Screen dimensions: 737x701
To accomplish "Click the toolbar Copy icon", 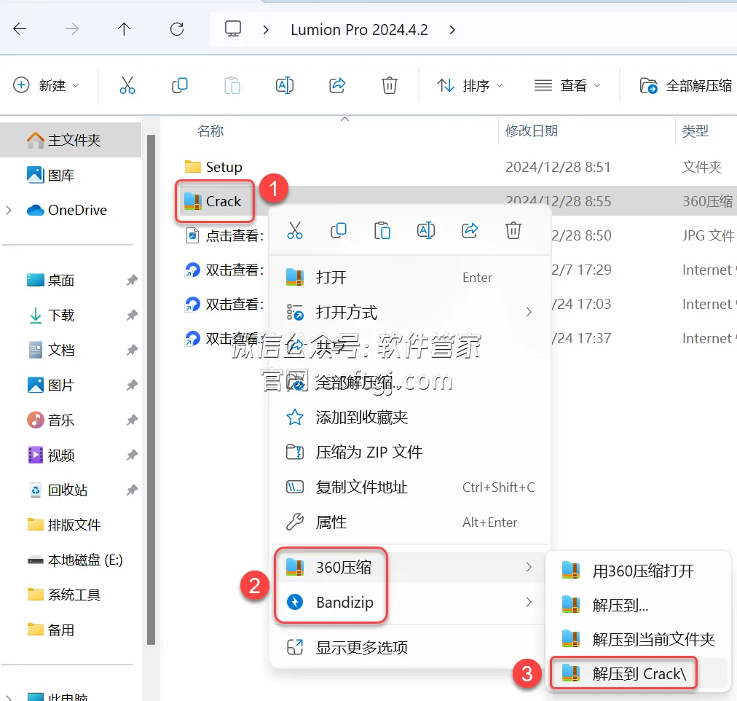I will pos(180,85).
